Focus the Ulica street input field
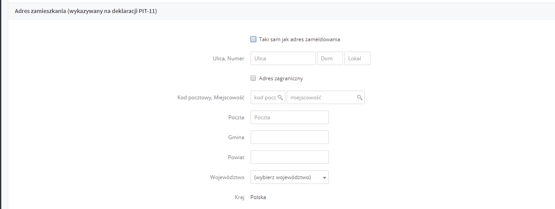 tap(283, 59)
